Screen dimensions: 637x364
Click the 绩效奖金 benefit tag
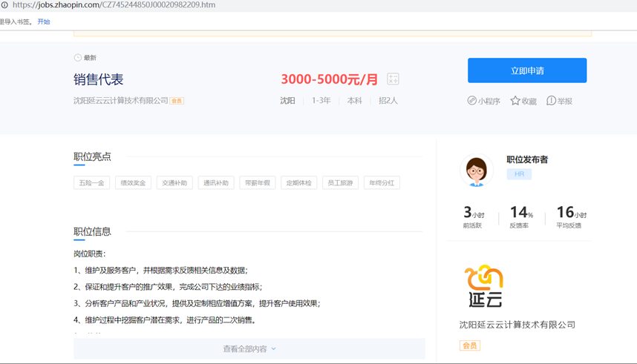[133, 182]
